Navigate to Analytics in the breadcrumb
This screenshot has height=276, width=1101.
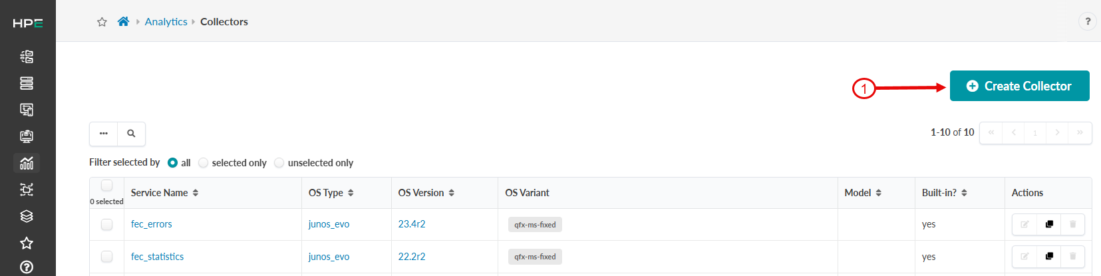(166, 22)
